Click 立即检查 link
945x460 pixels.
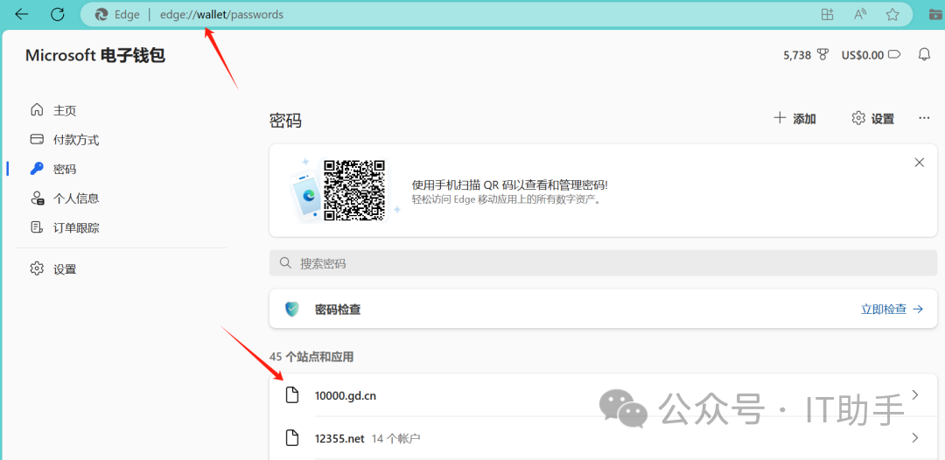pyautogui.click(x=892, y=310)
